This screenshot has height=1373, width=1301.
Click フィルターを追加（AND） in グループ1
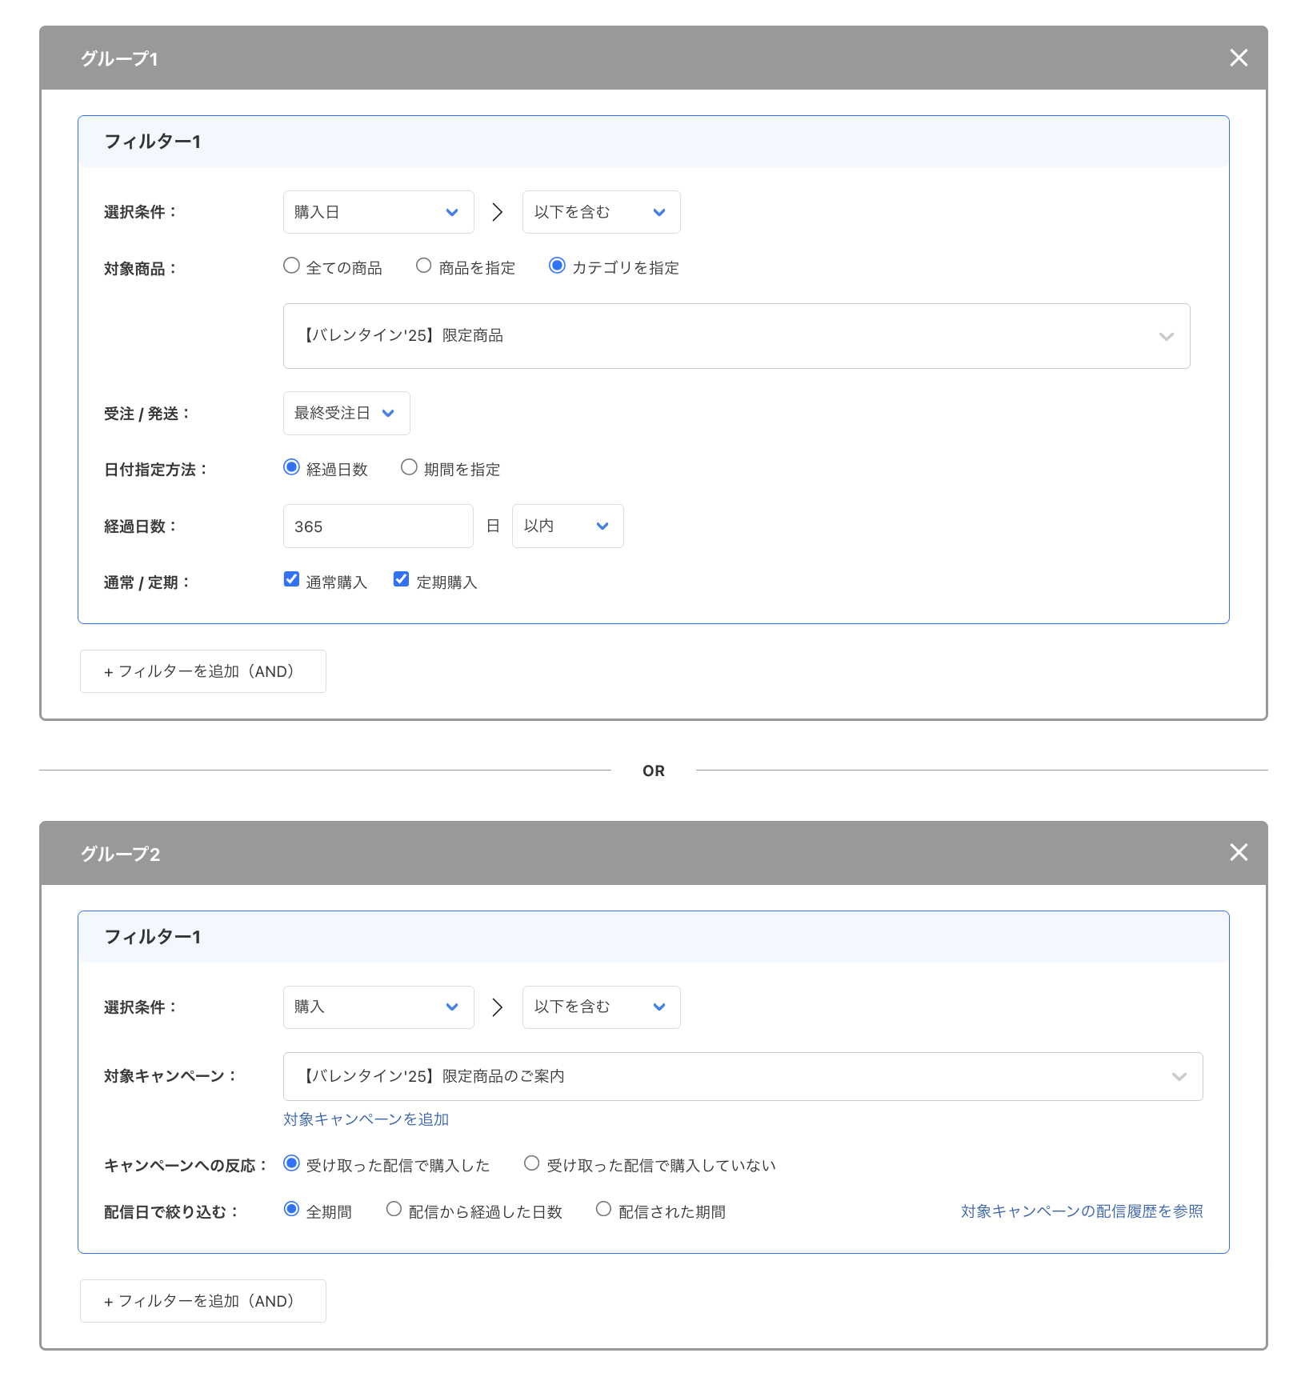202,671
